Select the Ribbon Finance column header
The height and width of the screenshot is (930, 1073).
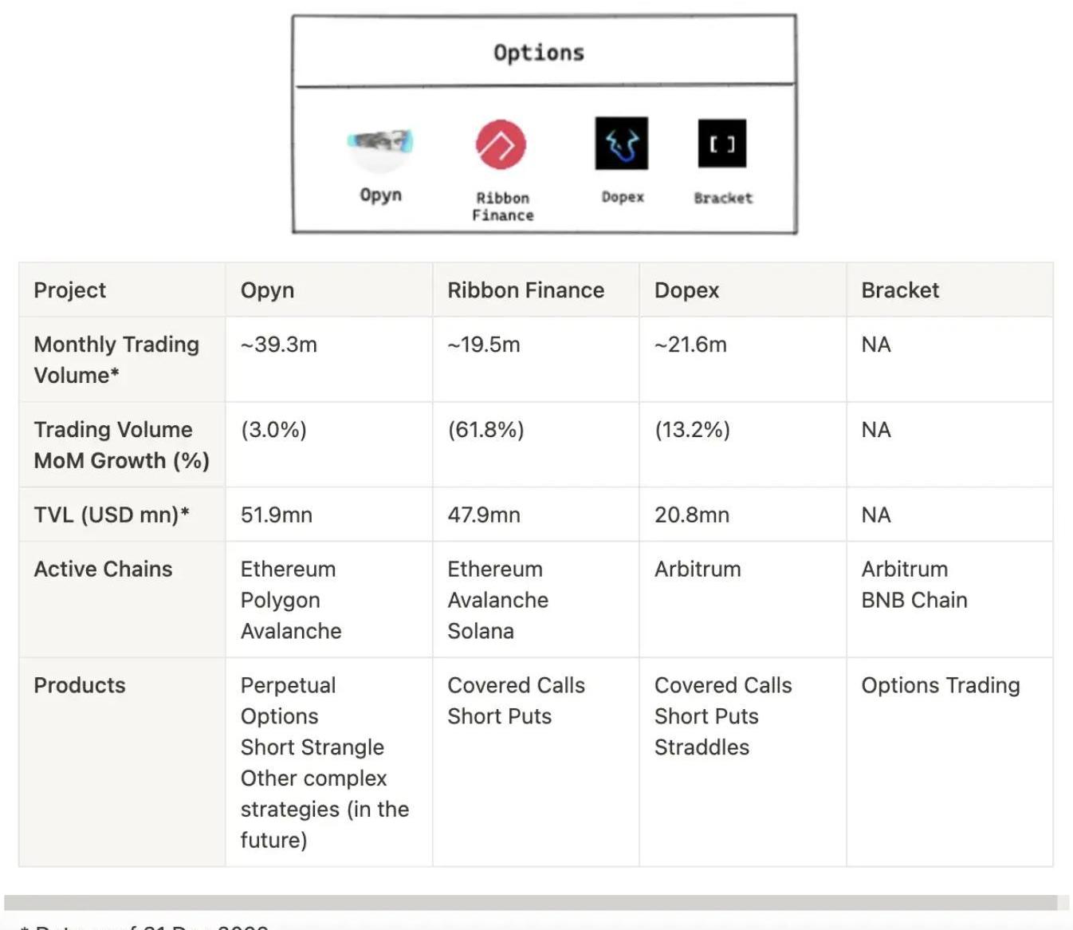pyautogui.click(x=526, y=290)
